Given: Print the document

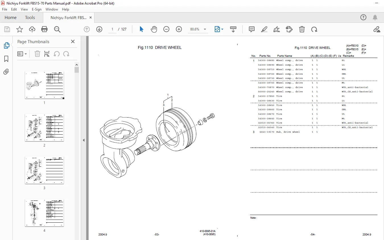Looking at the screenshot, I should (44, 29).
